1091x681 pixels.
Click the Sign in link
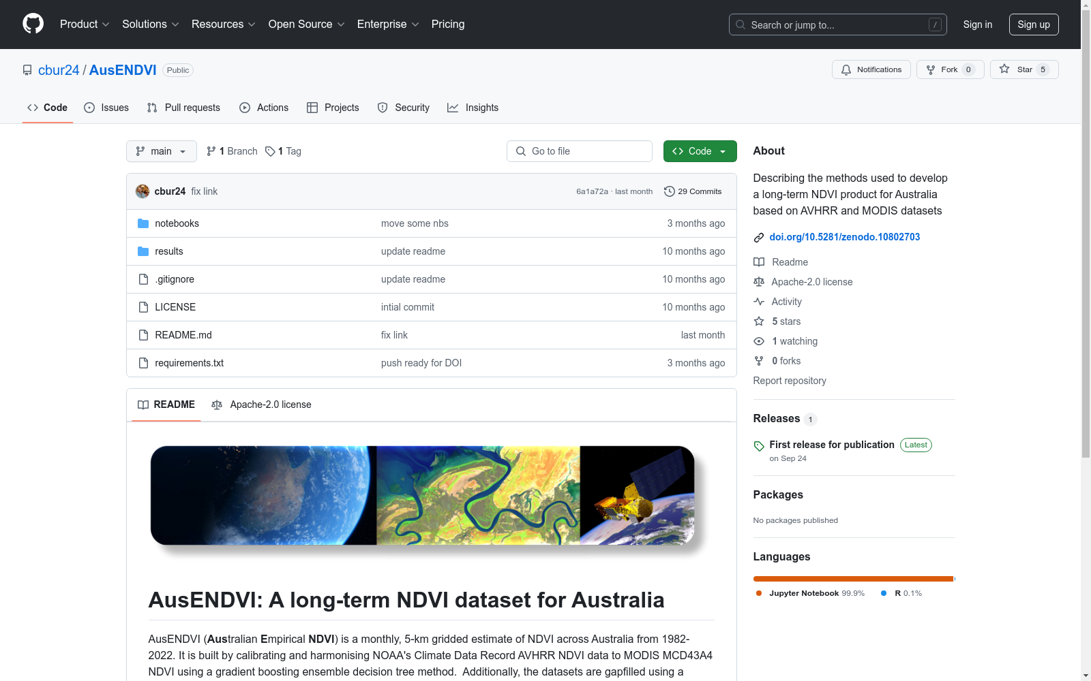pyautogui.click(x=978, y=25)
